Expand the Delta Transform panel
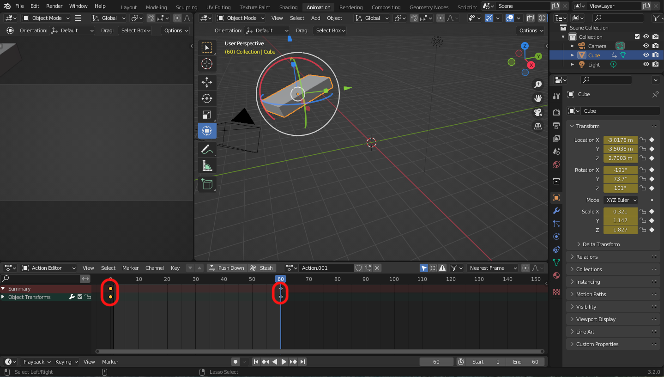Screen dimensions: 664x377 pos(601,244)
